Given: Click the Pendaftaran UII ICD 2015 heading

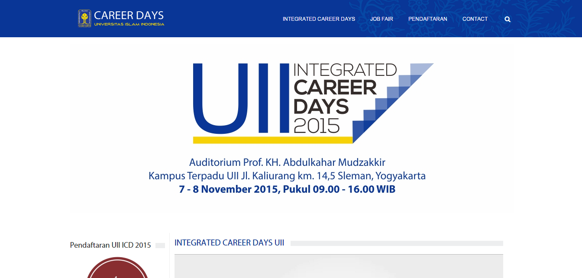Looking at the screenshot, I should (110, 245).
